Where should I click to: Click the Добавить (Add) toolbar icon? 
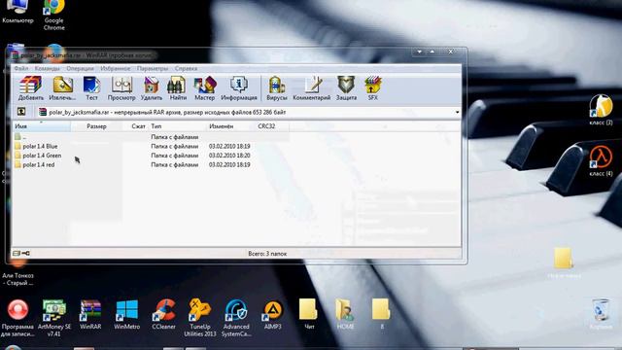pos(30,87)
